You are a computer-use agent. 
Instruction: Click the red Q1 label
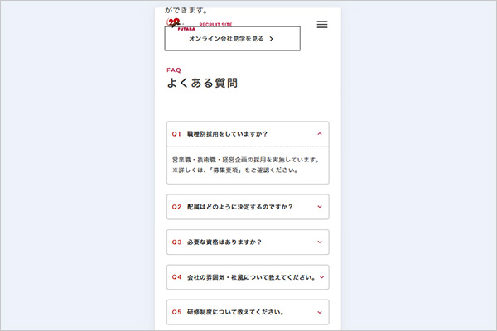[176, 133]
